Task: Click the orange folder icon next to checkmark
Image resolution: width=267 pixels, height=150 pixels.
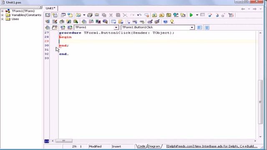Action: click(161, 15)
